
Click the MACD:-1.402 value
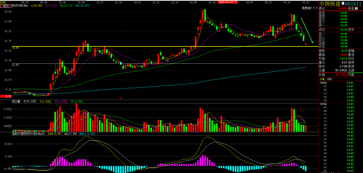click(87, 134)
